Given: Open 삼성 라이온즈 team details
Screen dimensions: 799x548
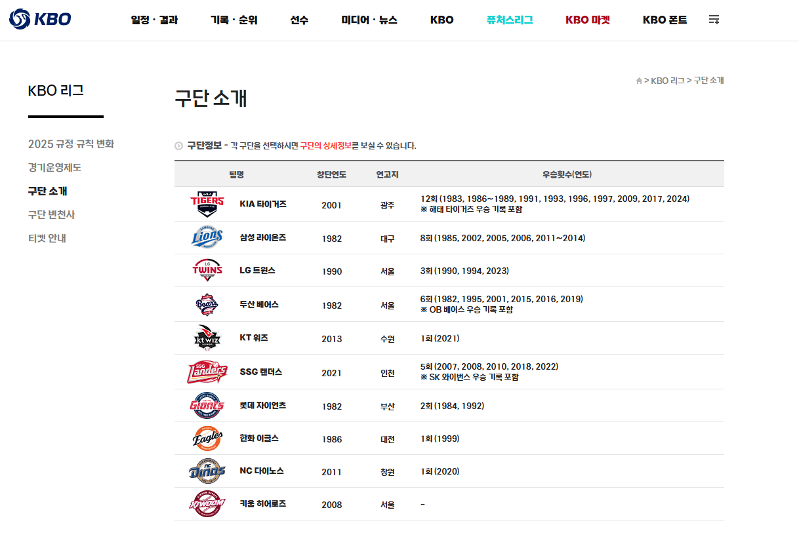Looking at the screenshot, I should coord(263,237).
